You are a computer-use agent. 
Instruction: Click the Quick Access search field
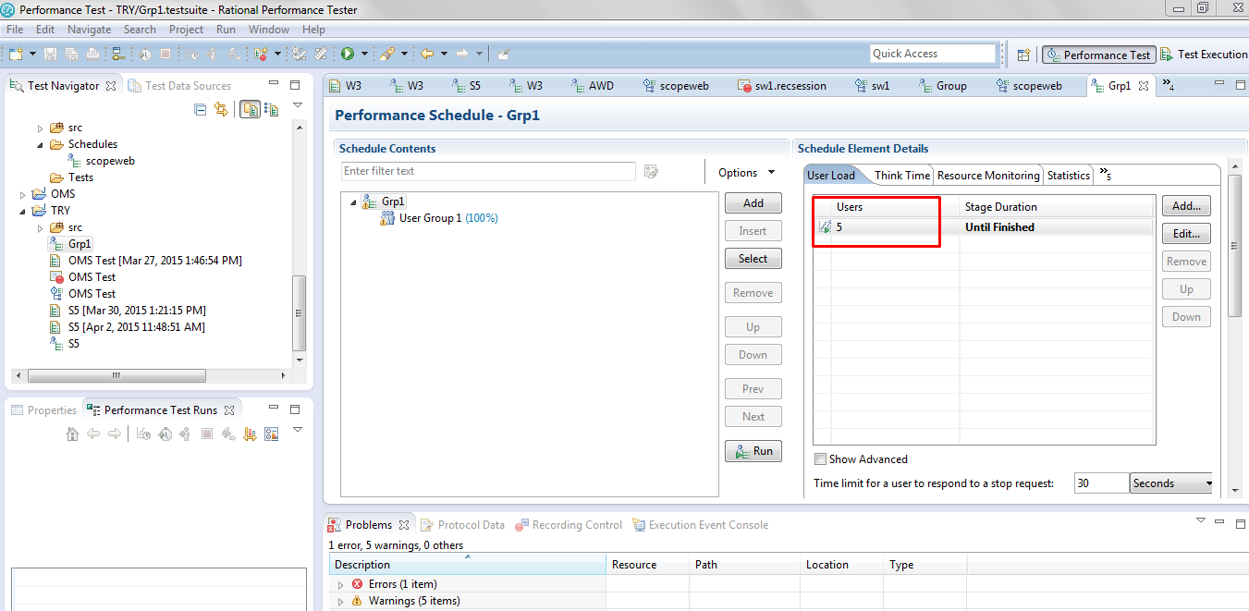(933, 54)
